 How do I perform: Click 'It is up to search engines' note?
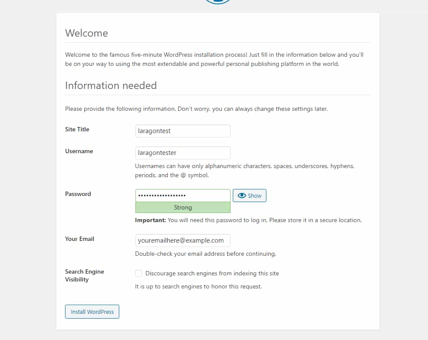(198, 286)
